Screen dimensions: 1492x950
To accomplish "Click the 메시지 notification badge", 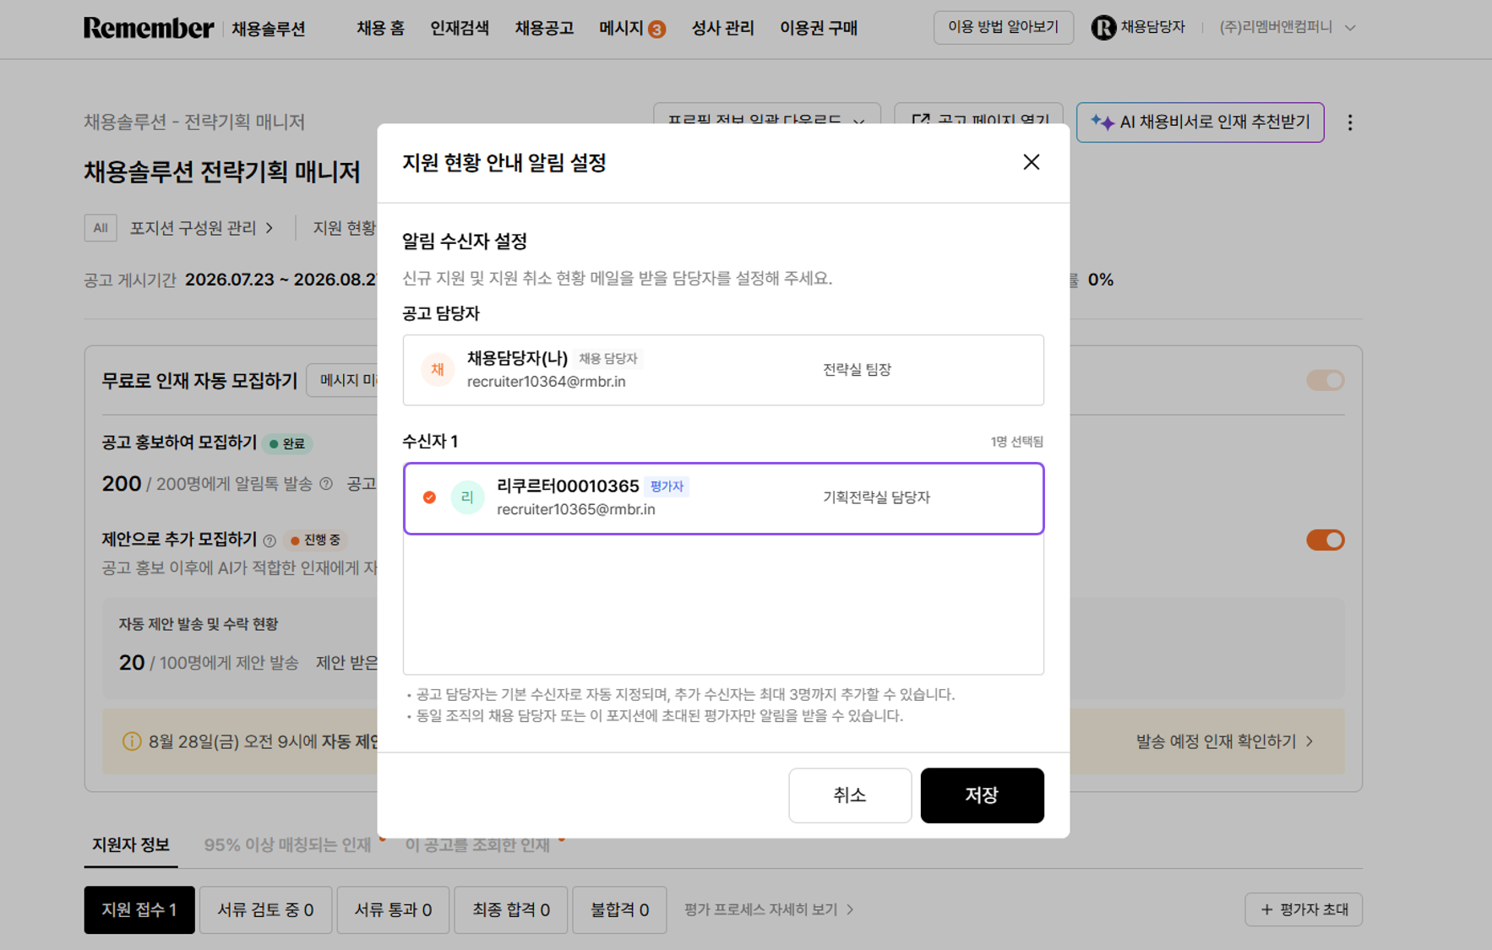I will coord(656,30).
